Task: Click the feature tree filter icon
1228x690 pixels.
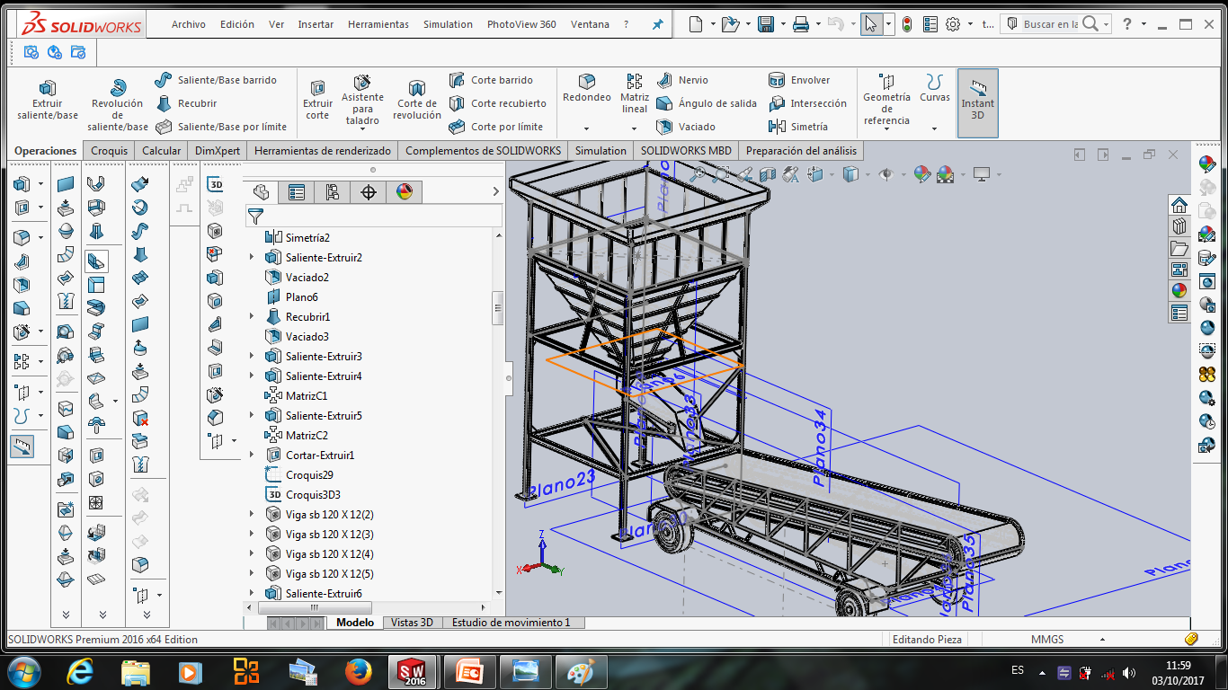Action: pyautogui.click(x=255, y=216)
